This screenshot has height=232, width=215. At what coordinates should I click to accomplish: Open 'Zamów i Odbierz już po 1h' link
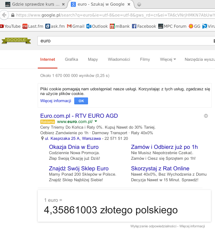tap(164, 147)
